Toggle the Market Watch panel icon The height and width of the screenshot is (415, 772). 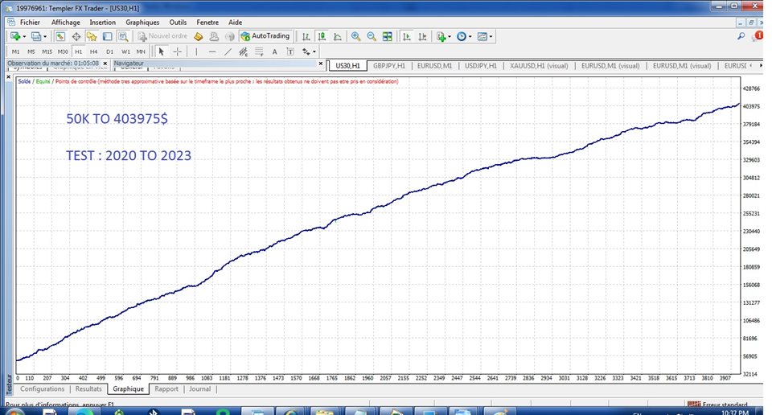(x=60, y=36)
